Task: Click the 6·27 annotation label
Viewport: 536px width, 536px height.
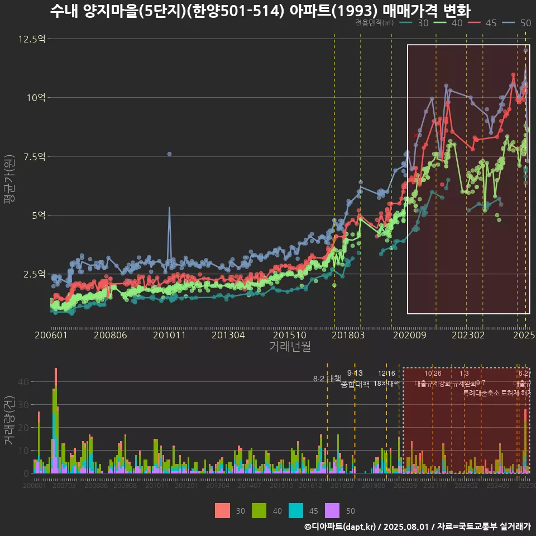Action: coord(525,374)
